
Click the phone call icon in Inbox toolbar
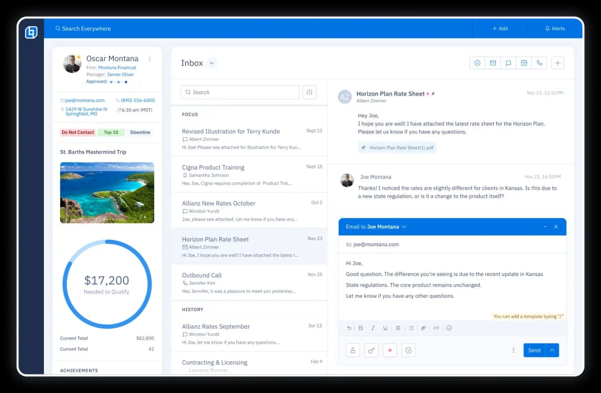539,63
